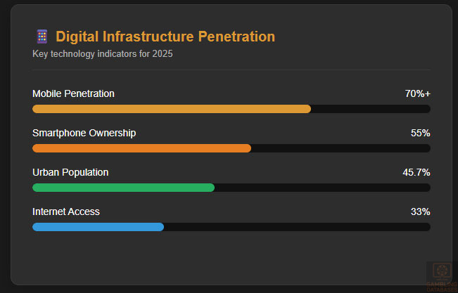Click the mobile phone icon beside the title
The image size is (458, 293).
pos(42,37)
